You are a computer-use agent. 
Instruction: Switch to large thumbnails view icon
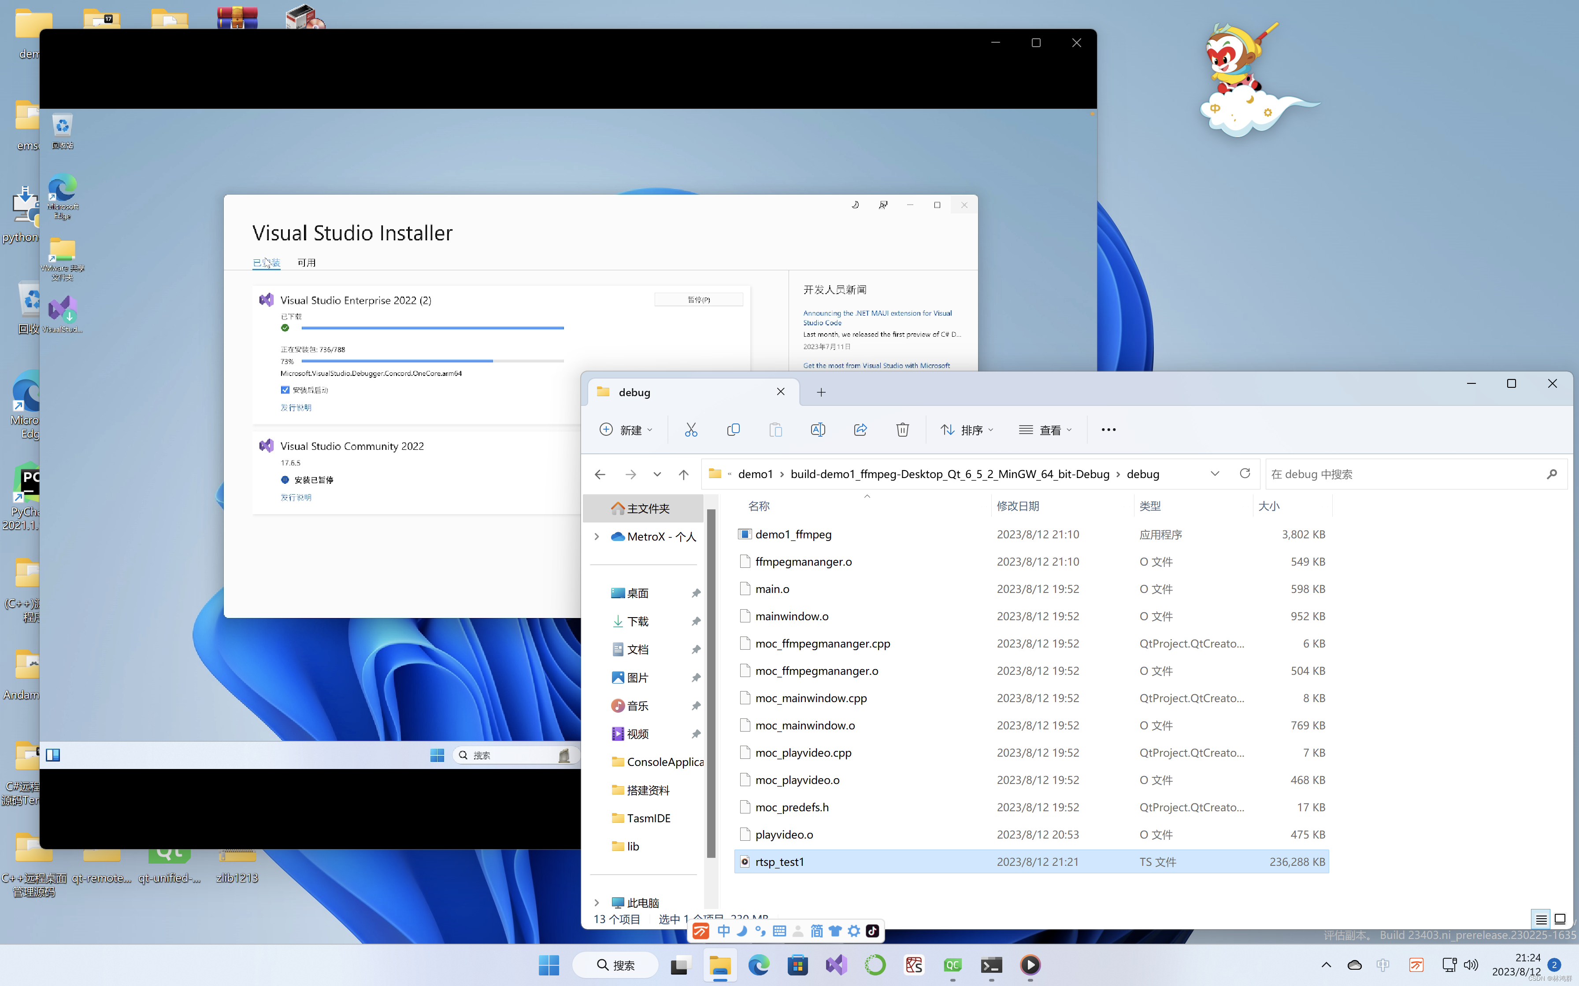coord(1560,919)
